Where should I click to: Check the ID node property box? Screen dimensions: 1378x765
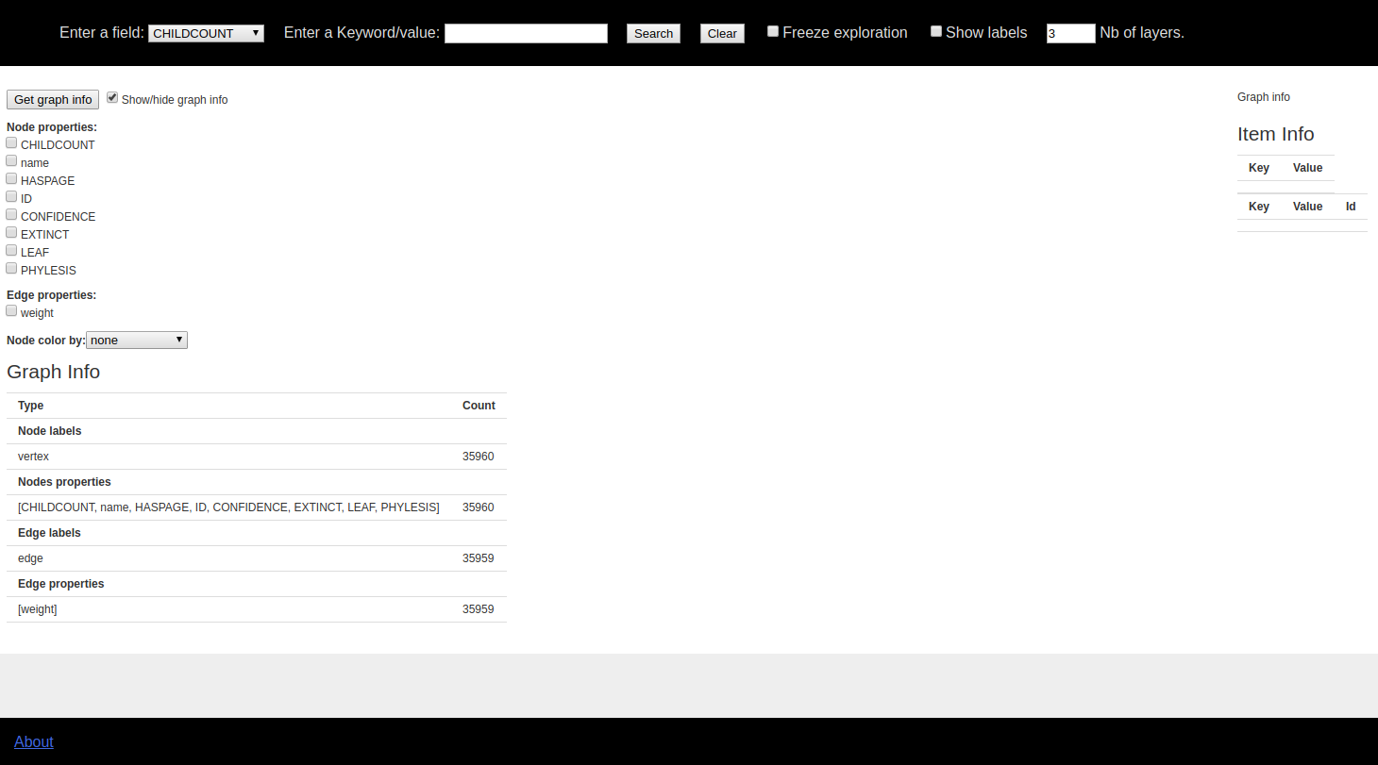click(x=11, y=196)
